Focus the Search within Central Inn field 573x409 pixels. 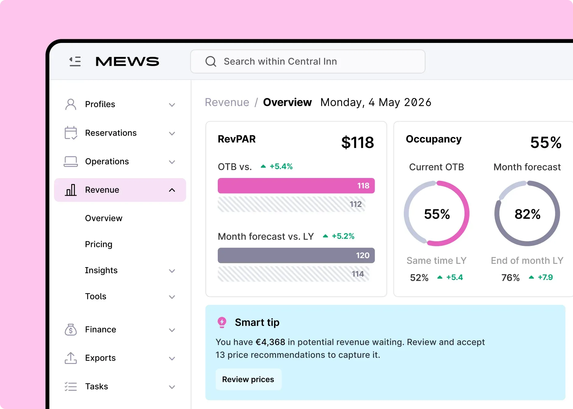(x=308, y=61)
